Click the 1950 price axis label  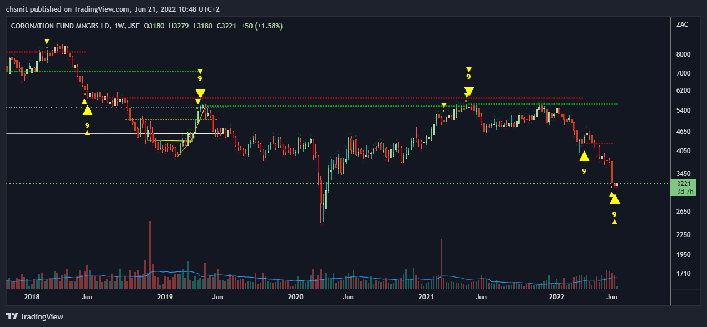[x=684, y=255]
